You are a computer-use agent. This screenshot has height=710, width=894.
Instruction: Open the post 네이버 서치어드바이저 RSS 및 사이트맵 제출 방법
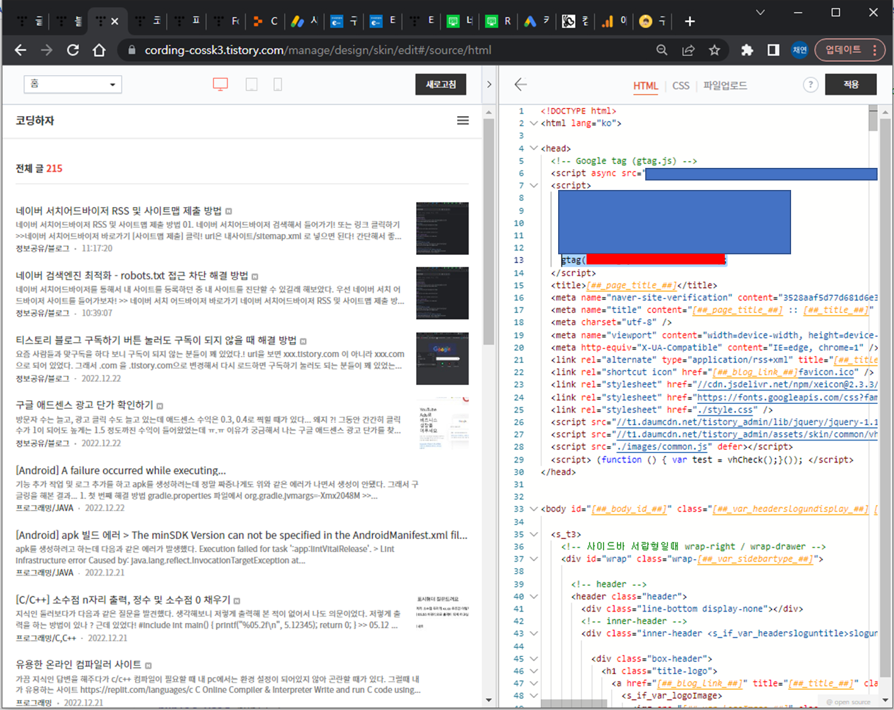tap(119, 211)
